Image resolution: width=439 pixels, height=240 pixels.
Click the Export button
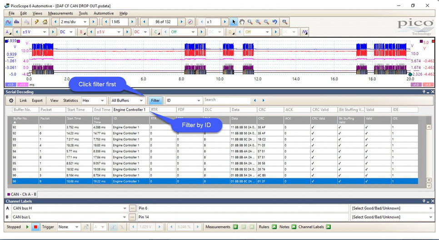37,100
